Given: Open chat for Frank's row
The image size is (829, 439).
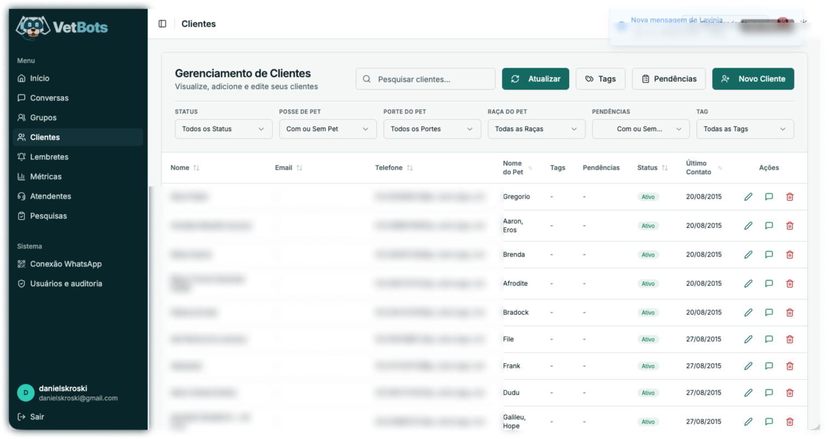Looking at the screenshot, I should 769,366.
